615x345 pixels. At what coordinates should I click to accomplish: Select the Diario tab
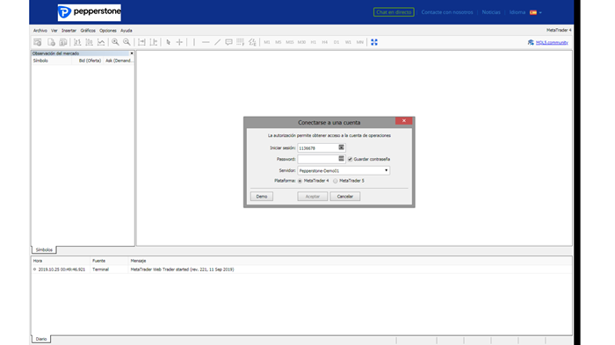coord(41,339)
